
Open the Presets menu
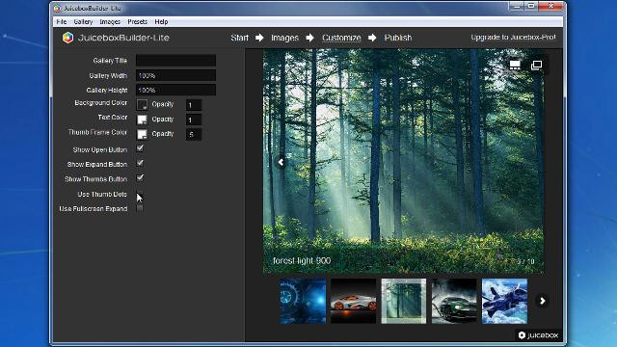click(x=137, y=21)
